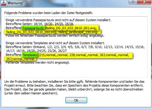The width and height of the screenshot is (152, 109).
Task: Click the line '(unter dem selben Namen speichern).'
Action: coord(31,93)
